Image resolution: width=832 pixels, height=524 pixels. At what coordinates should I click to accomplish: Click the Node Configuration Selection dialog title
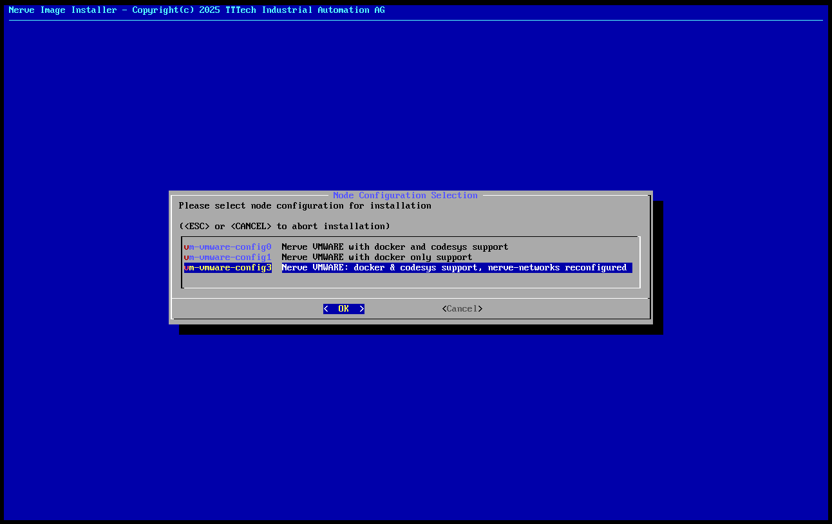click(405, 195)
